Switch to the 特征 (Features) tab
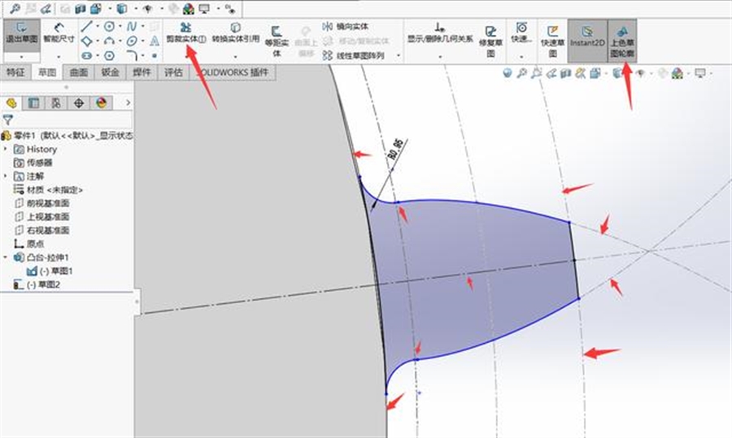The height and width of the screenshot is (438, 732). [15, 72]
